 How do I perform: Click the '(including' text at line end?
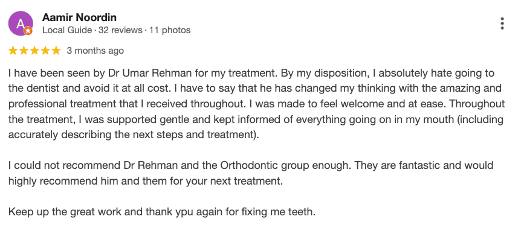pyautogui.click(x=481, y=120)
